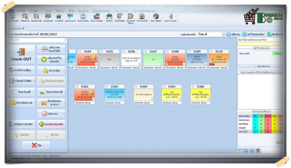Click the add/edit room green plus button

click(51, 60)
